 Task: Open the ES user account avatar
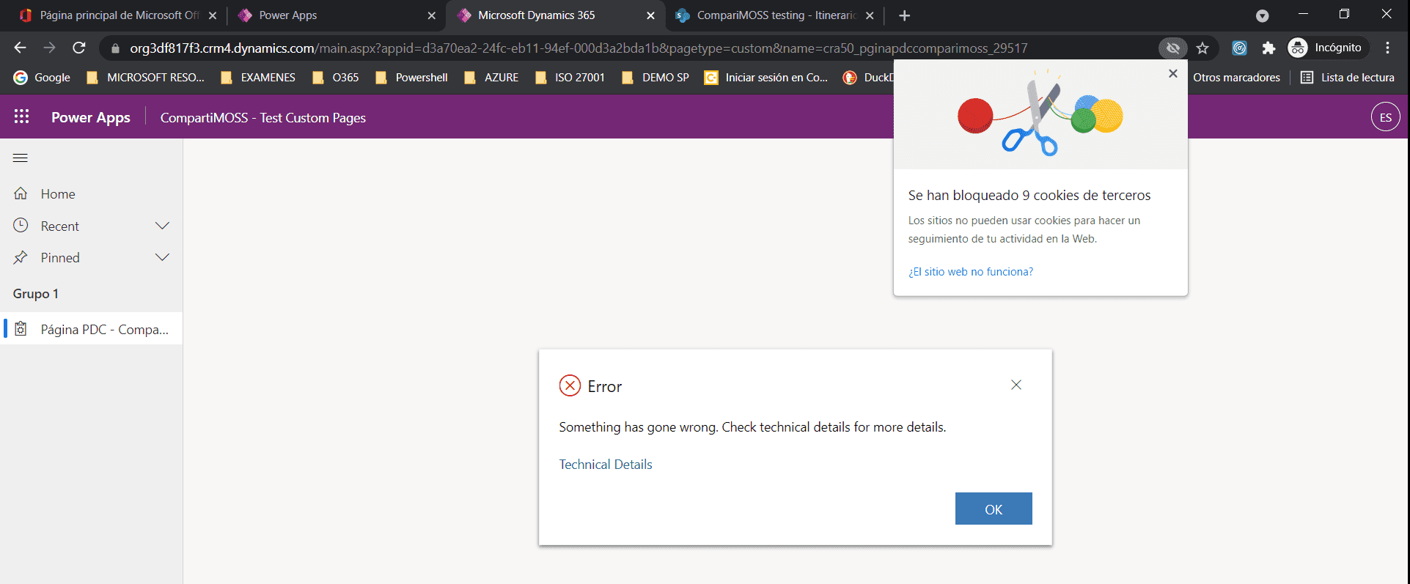[x=1385, y=117]
